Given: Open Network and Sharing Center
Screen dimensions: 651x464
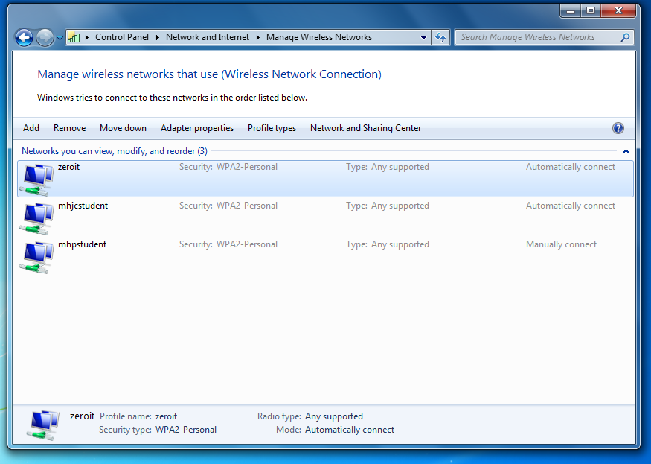Looking at the screenshot, I should pyautogui.click(x=365, y=128).
